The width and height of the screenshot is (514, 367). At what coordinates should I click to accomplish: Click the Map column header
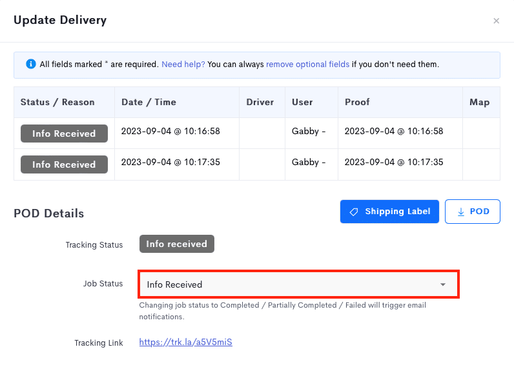(x=480, y=102)
